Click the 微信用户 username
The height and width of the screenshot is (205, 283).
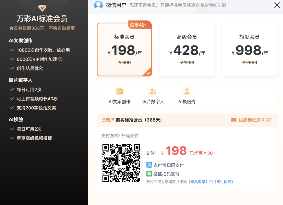[x=116, y=5]
